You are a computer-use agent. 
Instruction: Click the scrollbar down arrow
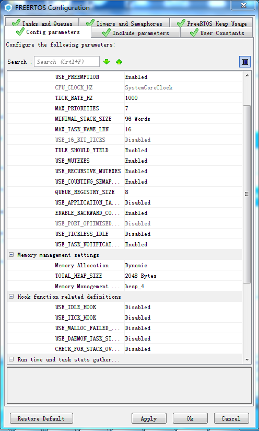click(247, 359)
